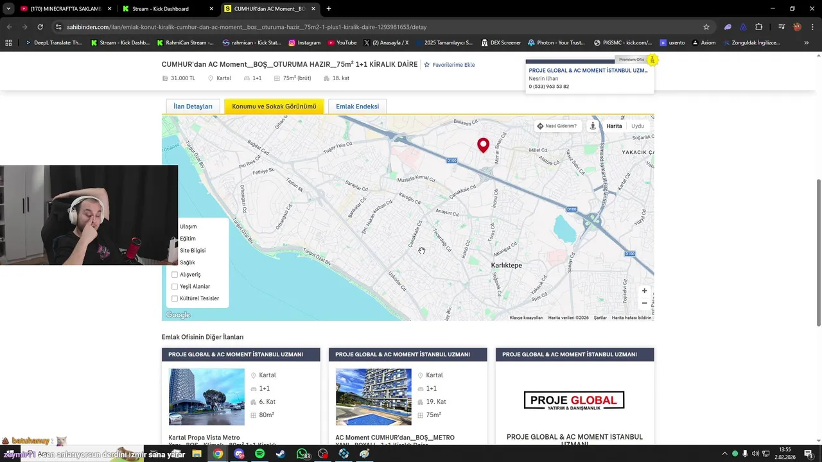
Task: Open the PROJE GLOBAL & AC MOMENT office link
Action: pyautogui.click(x=588, y=71)
